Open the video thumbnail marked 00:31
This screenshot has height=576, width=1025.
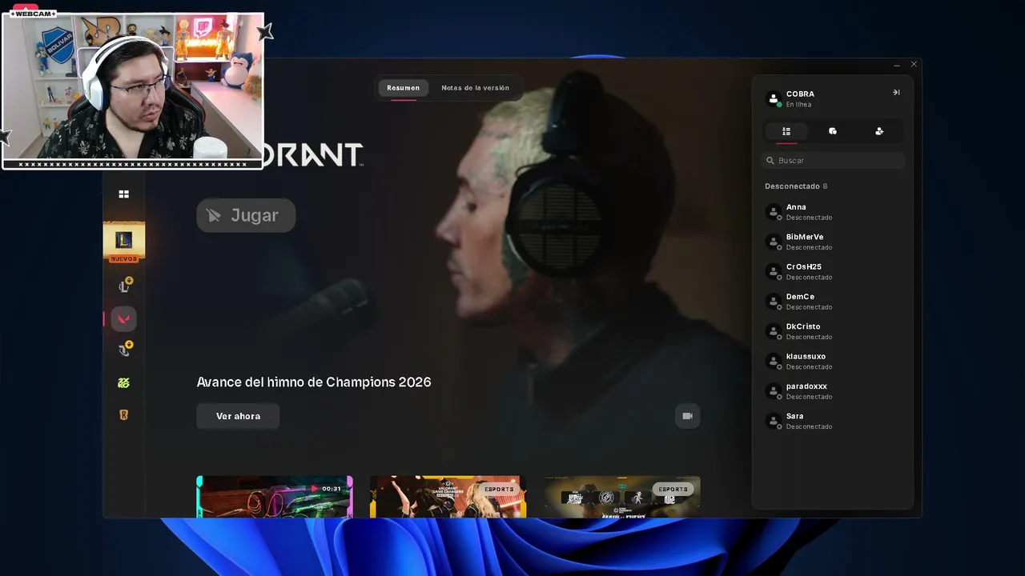tap(275, 497)
